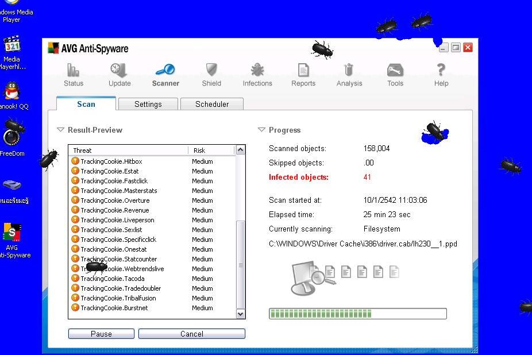Screen dimensions: 532x355
Task: Open the Reports section
Action: coord(303,75)
